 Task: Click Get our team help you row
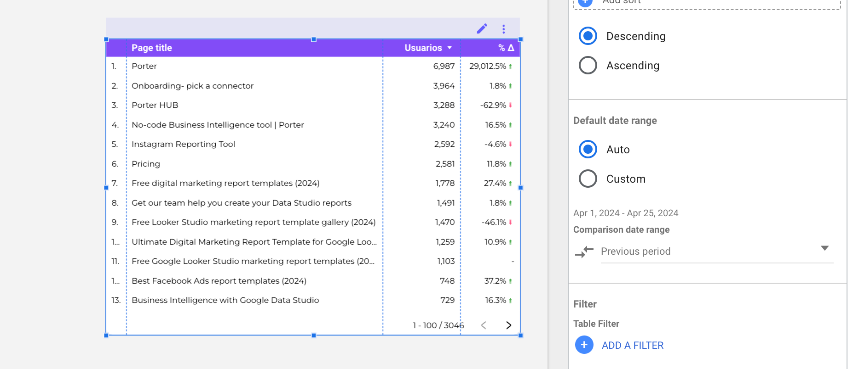(242, 203)
